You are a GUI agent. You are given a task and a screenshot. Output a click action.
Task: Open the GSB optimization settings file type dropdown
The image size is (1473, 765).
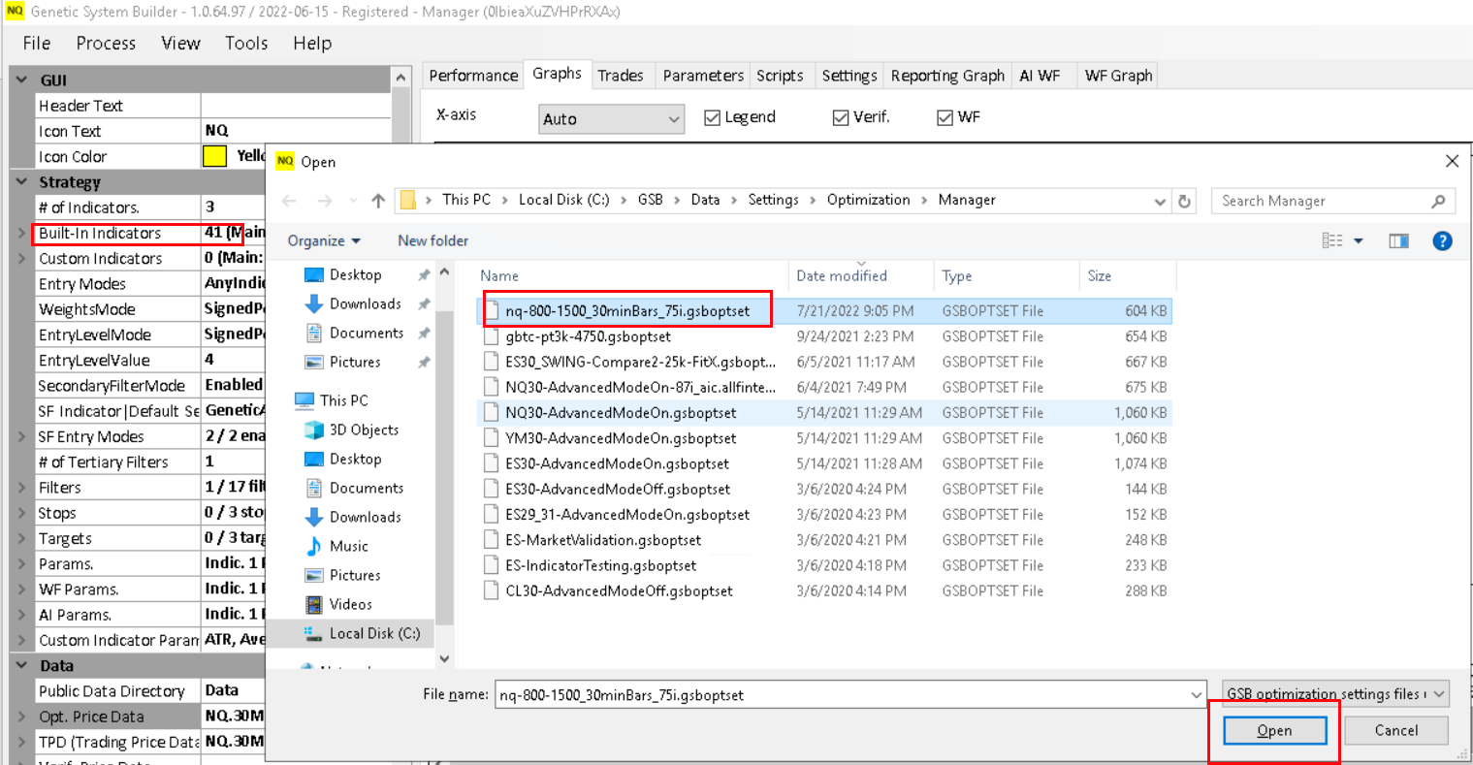[1335, 694]
